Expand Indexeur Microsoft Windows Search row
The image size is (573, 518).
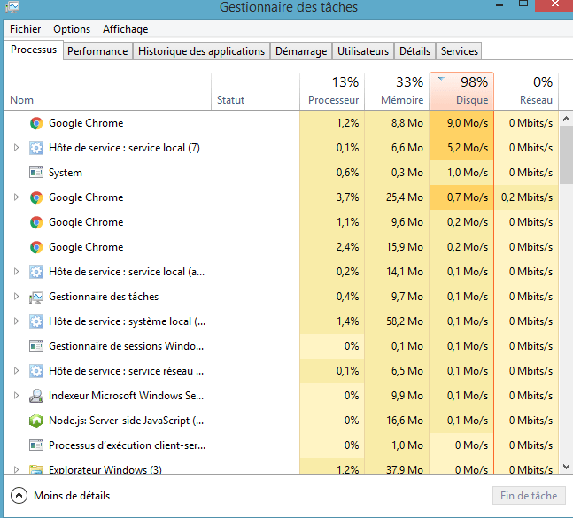tap(16, 396)
